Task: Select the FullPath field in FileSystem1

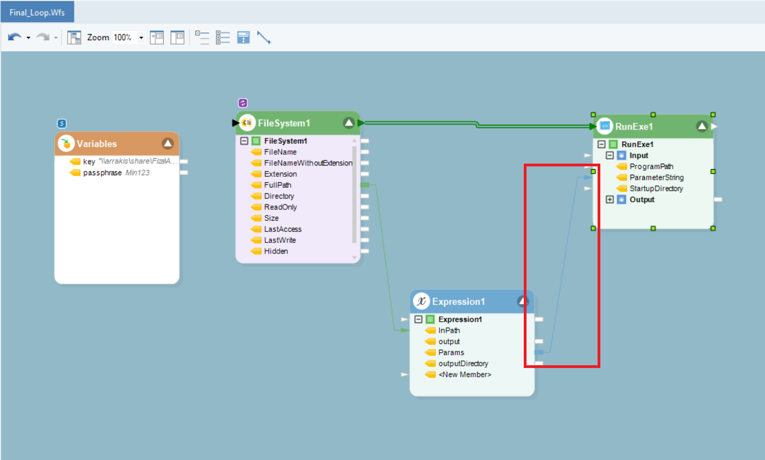Action: (x=278, y=185)
